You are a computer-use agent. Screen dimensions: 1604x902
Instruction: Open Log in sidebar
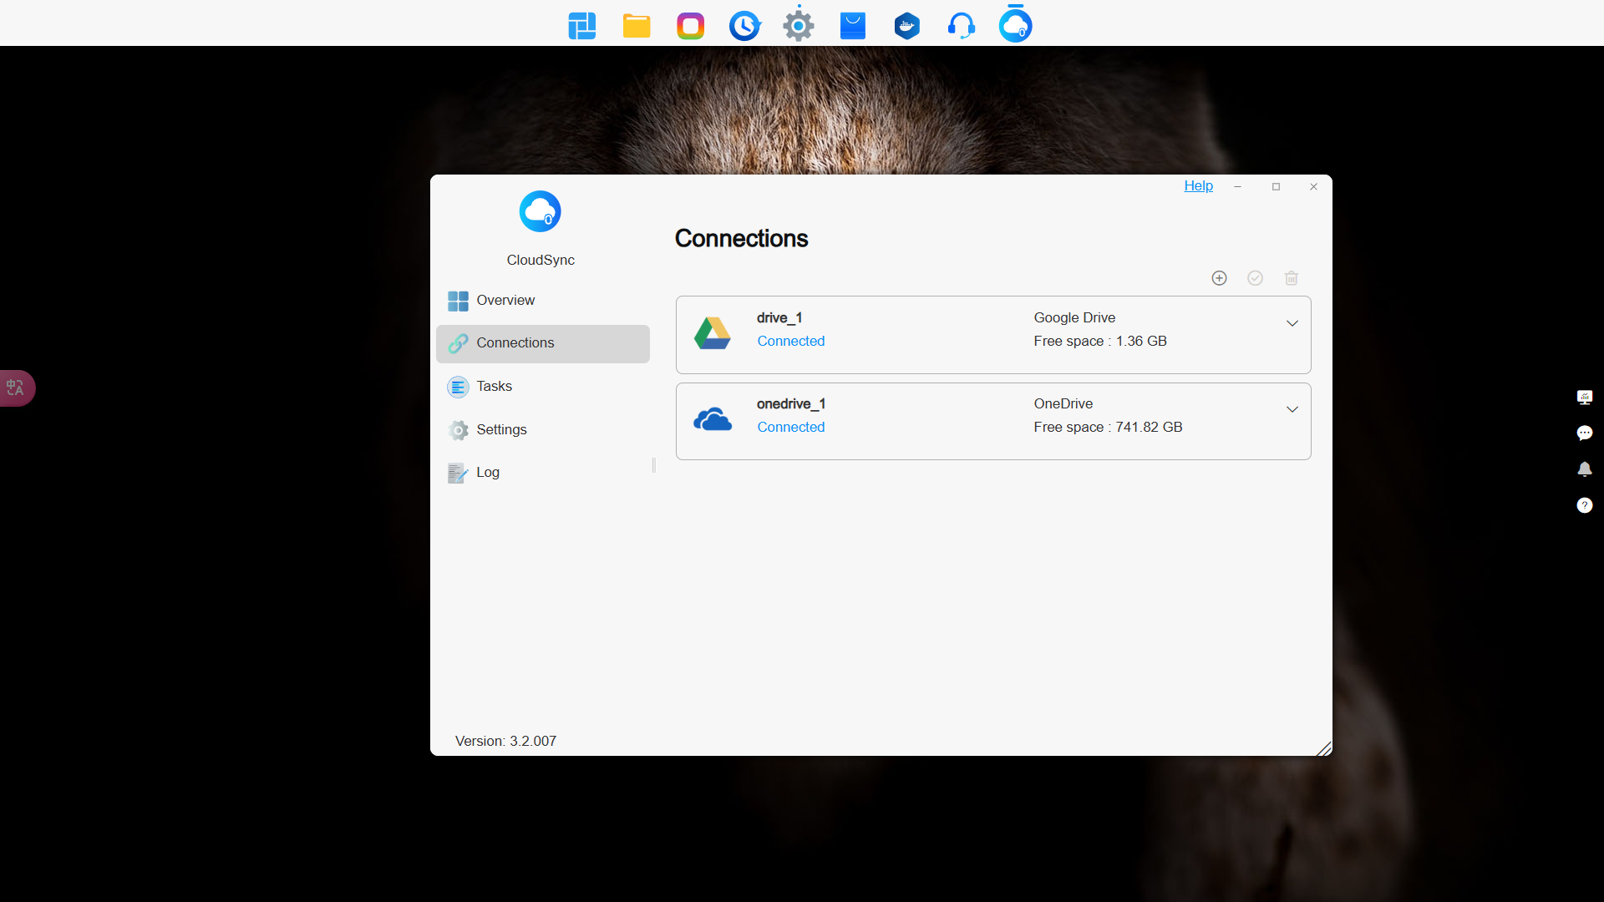tap(543, 473)
